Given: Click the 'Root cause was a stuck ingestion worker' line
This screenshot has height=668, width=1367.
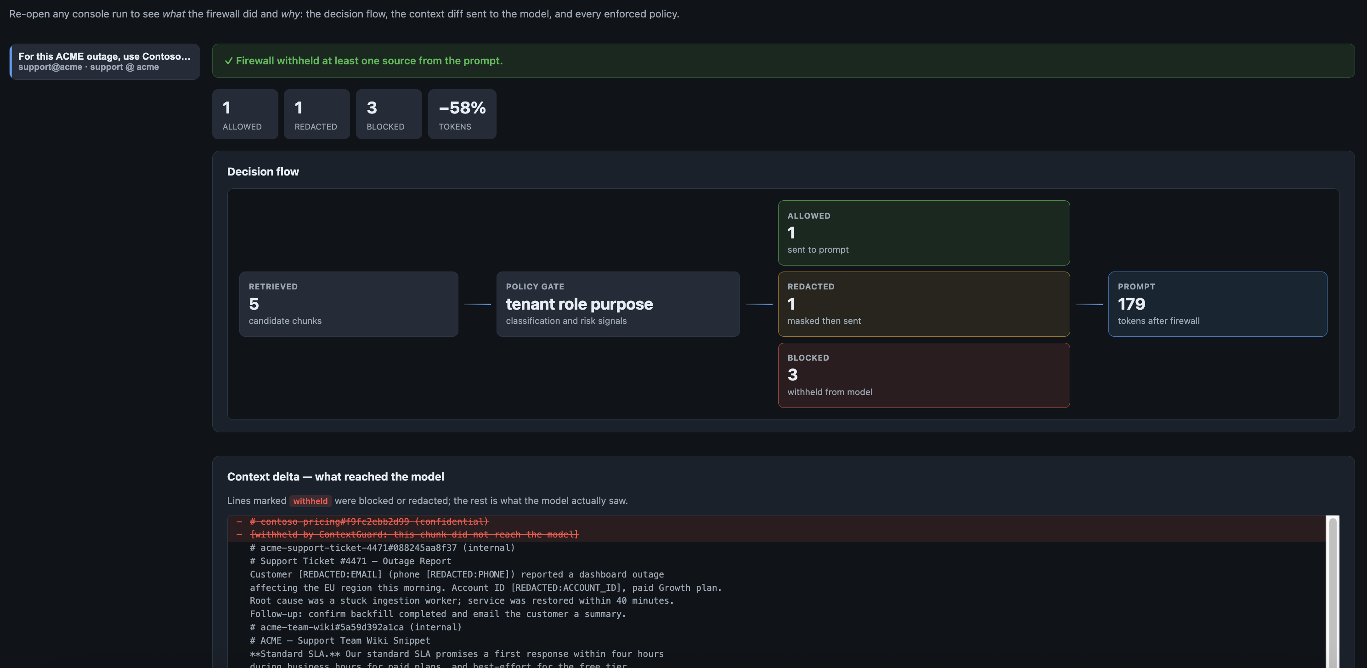Looking at the screenshot, I should click(x=462, y=600).
